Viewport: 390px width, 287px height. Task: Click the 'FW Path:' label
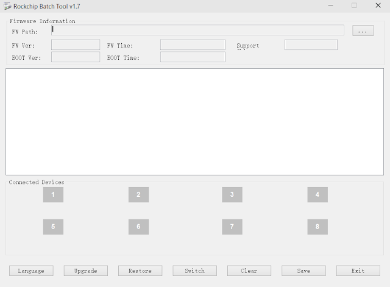coord(25,32)
